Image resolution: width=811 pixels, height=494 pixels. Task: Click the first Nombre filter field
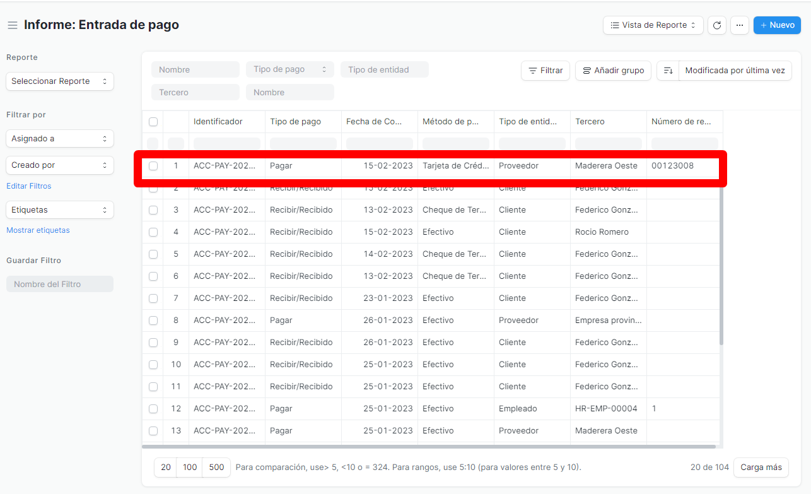pyautogui.click(x=195, y=69)
